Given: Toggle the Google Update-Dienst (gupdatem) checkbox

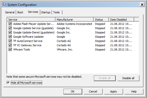Looking at the screenshot, I should coord(10,32).
